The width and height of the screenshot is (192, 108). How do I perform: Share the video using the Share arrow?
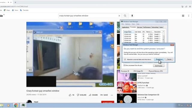pyautogui.click(x=93, y=95)
